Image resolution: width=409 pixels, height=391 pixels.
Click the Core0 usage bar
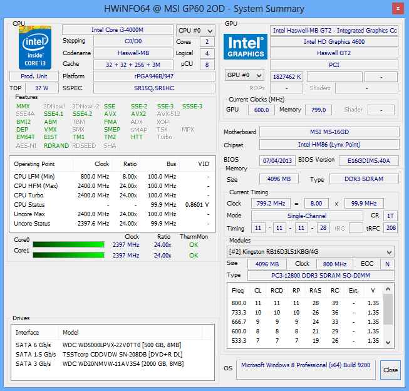point(69,244)
